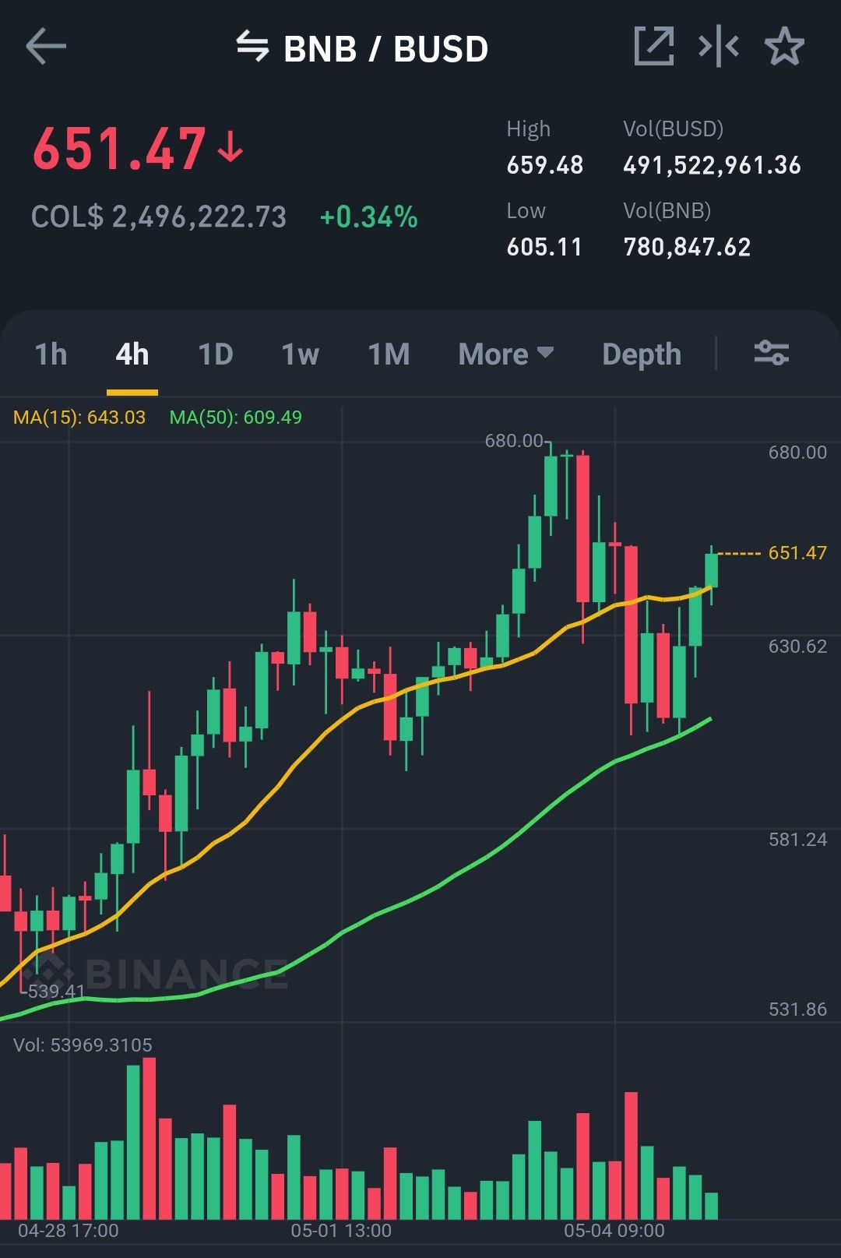The image size is (841, 1258).
Task: Switch to the 1h interval tab
Action: [51, 354]
